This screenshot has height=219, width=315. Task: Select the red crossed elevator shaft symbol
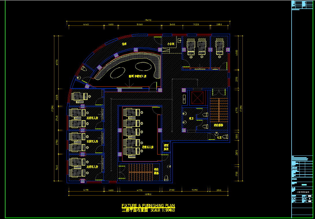point(197,98)
